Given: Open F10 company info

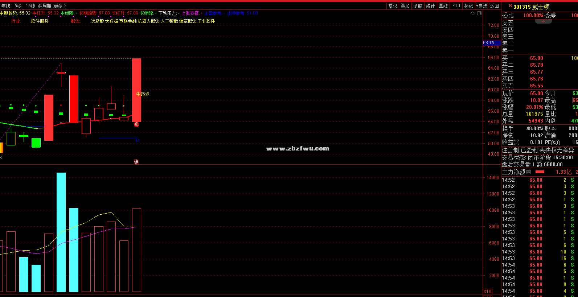Looking at the screenshot, I should click(x=456, y=6).
